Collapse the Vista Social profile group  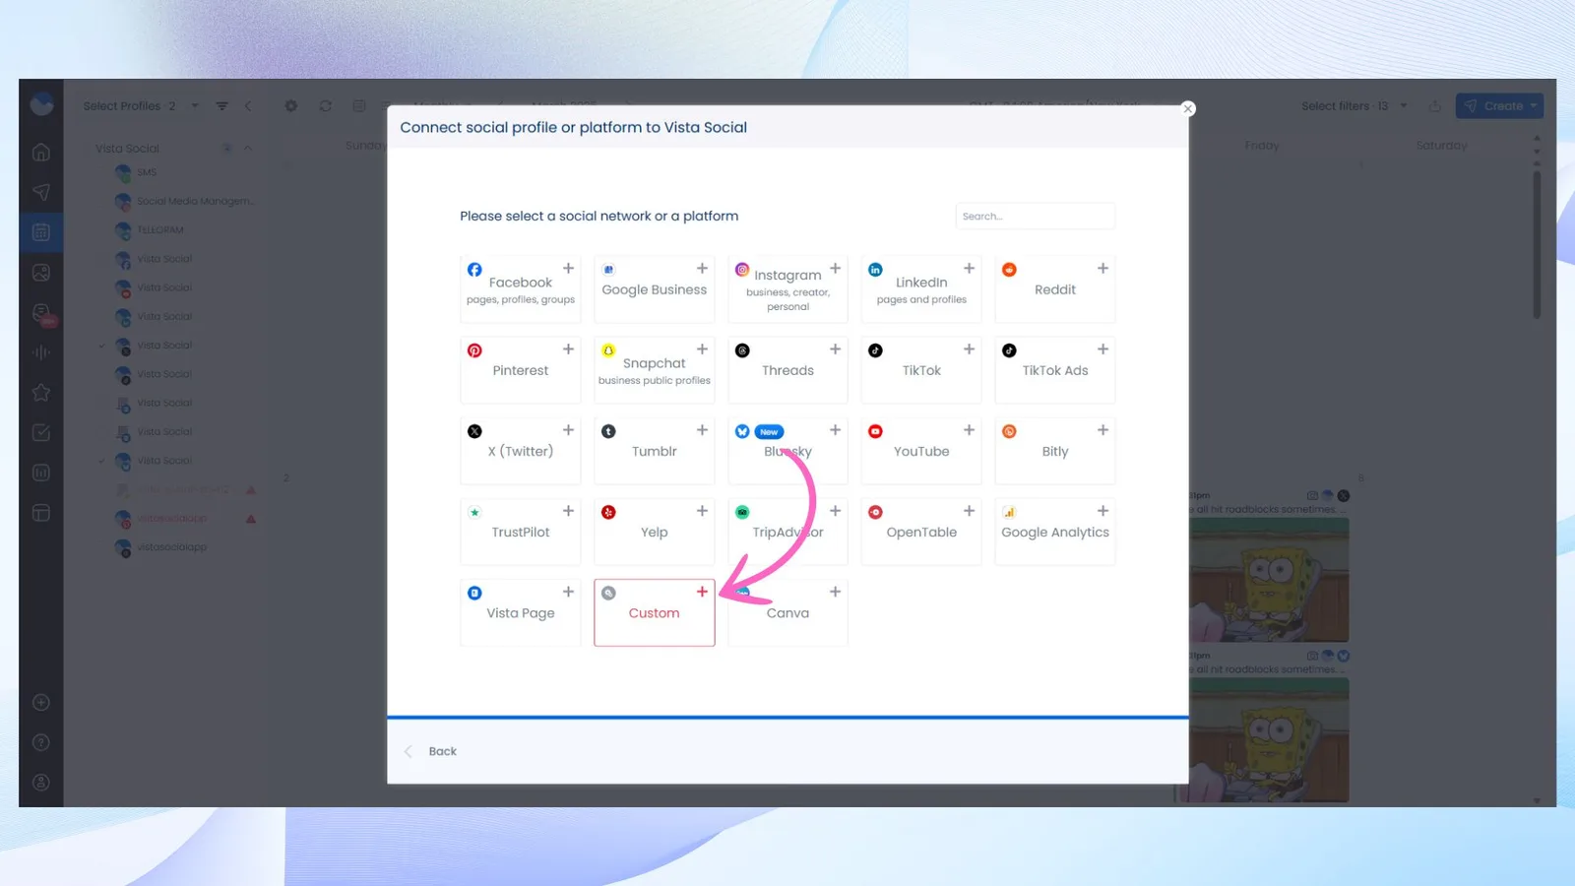tap(248, 149)
